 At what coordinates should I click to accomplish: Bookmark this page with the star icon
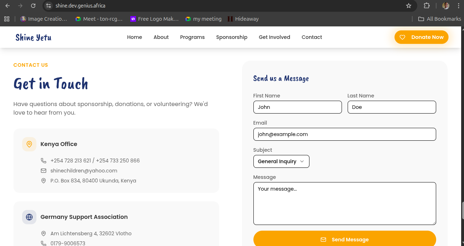pyautogui.click(x=409, y=6)
